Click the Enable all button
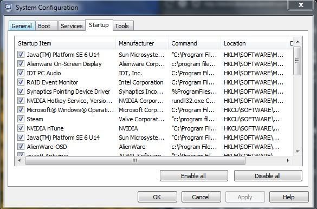The image size is (317, 209). (193, 176)
